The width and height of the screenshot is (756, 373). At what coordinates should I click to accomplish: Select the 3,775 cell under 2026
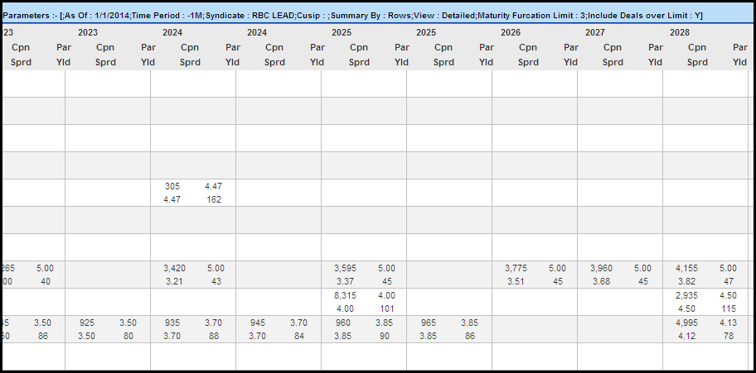click(516, 268)
